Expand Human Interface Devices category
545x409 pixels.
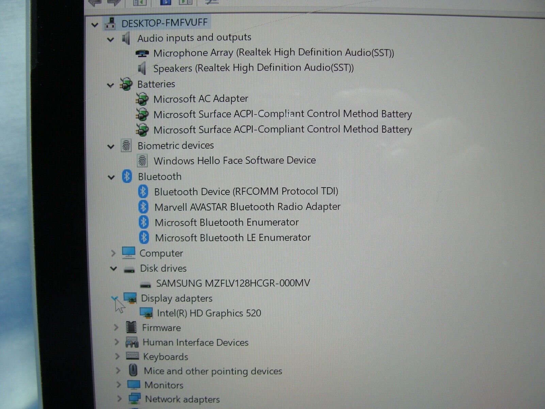click(x=116, y=342)
